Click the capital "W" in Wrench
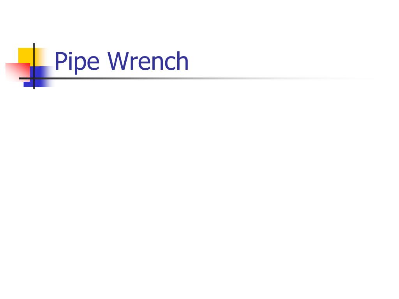Image resolution: width=399 pixels, height=299 pixels. [x=119, y=61]
